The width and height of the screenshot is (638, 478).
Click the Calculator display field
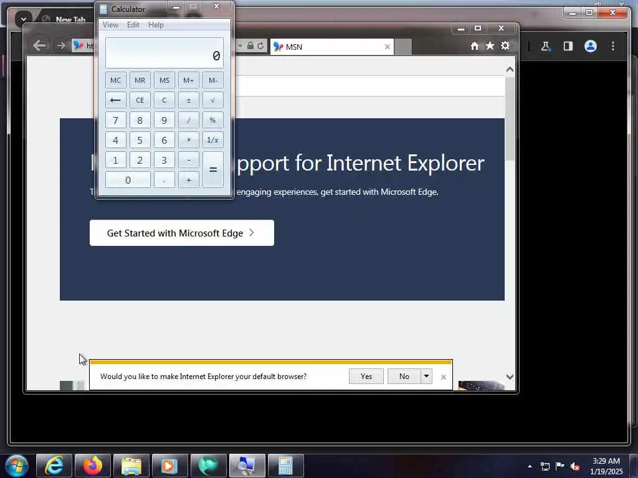[164, 53]
